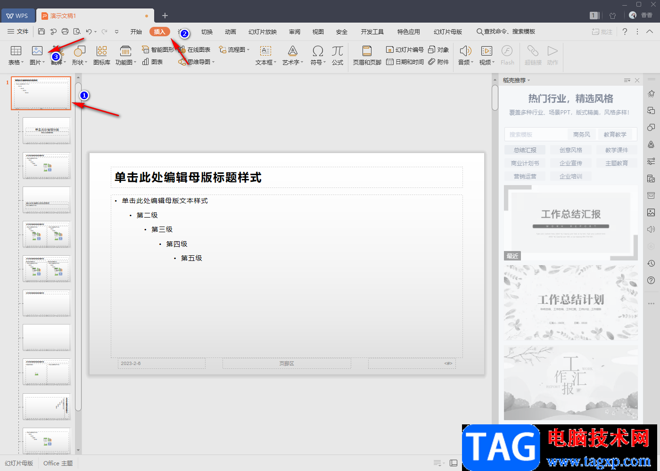Screen dimensions: 660x471
Task: Click the 视频 video icon
Action: point(487,51)
